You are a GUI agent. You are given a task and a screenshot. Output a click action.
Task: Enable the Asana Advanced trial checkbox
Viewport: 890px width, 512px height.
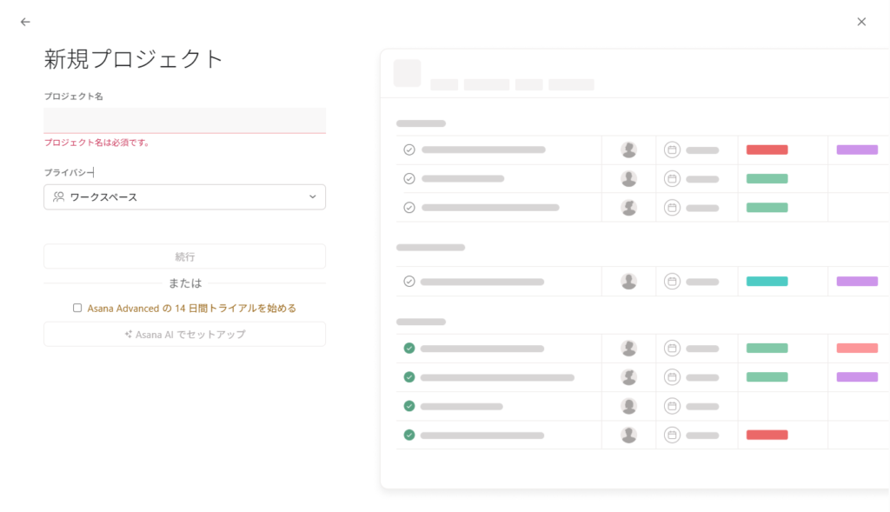77,308
